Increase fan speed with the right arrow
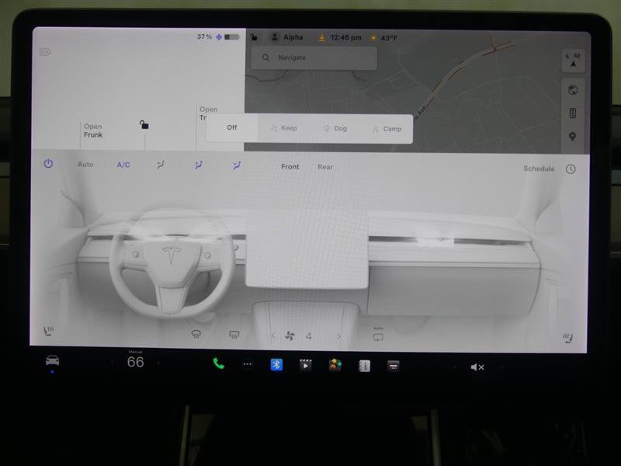Viewport: 621px width, 466px height. pos(338,336)
